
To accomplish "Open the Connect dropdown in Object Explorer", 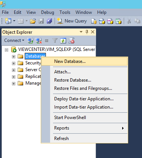I will [14, 40].
